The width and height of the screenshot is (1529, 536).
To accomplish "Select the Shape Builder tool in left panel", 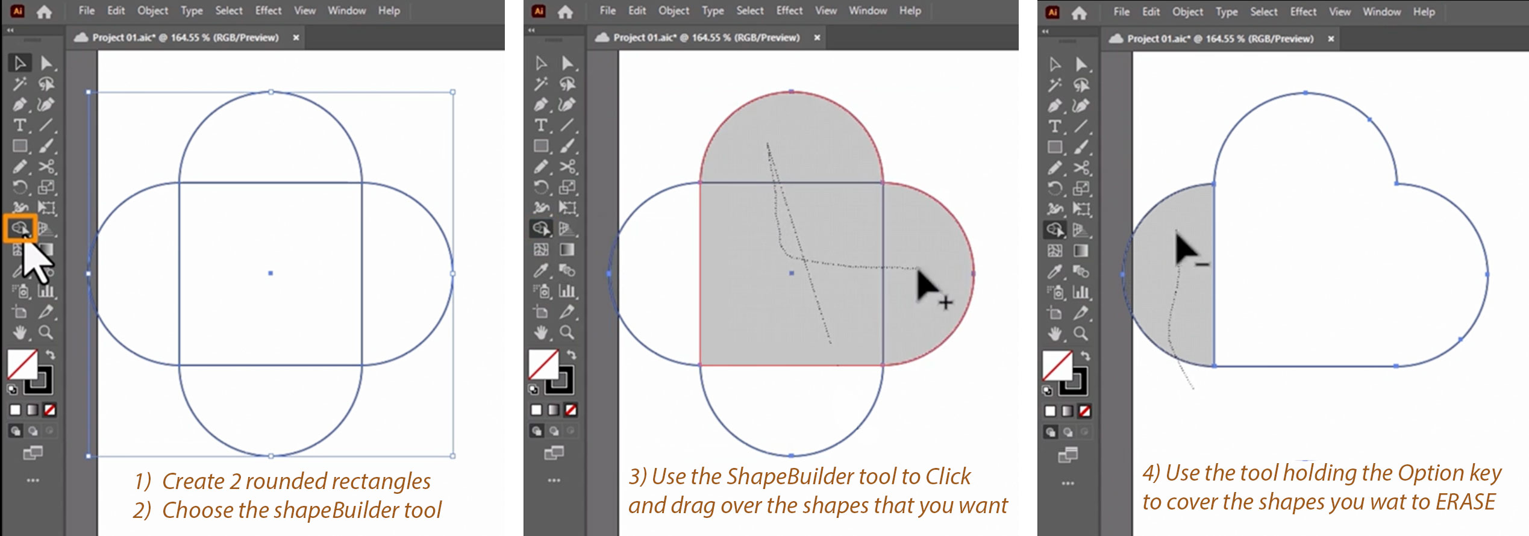I will click(19, 228).
